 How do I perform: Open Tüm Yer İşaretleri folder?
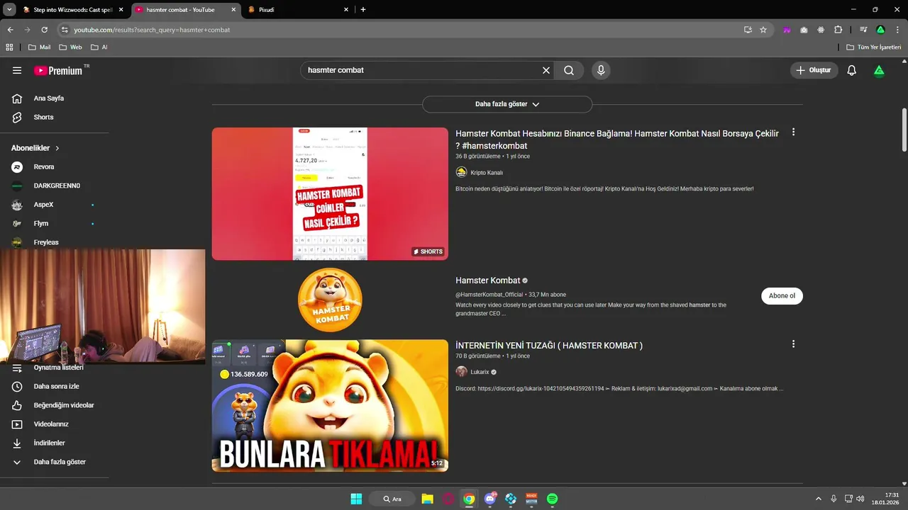point(874,47)
